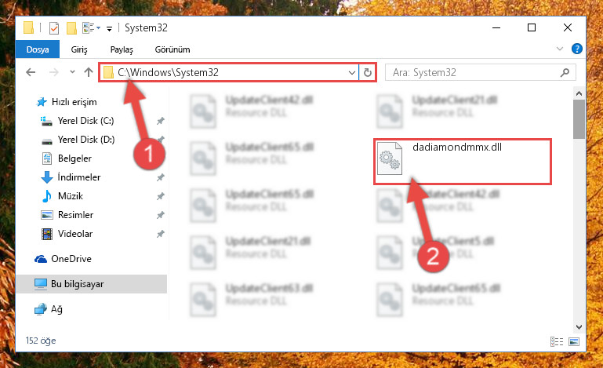Expand the address bar history dropdown

[351, 72]
